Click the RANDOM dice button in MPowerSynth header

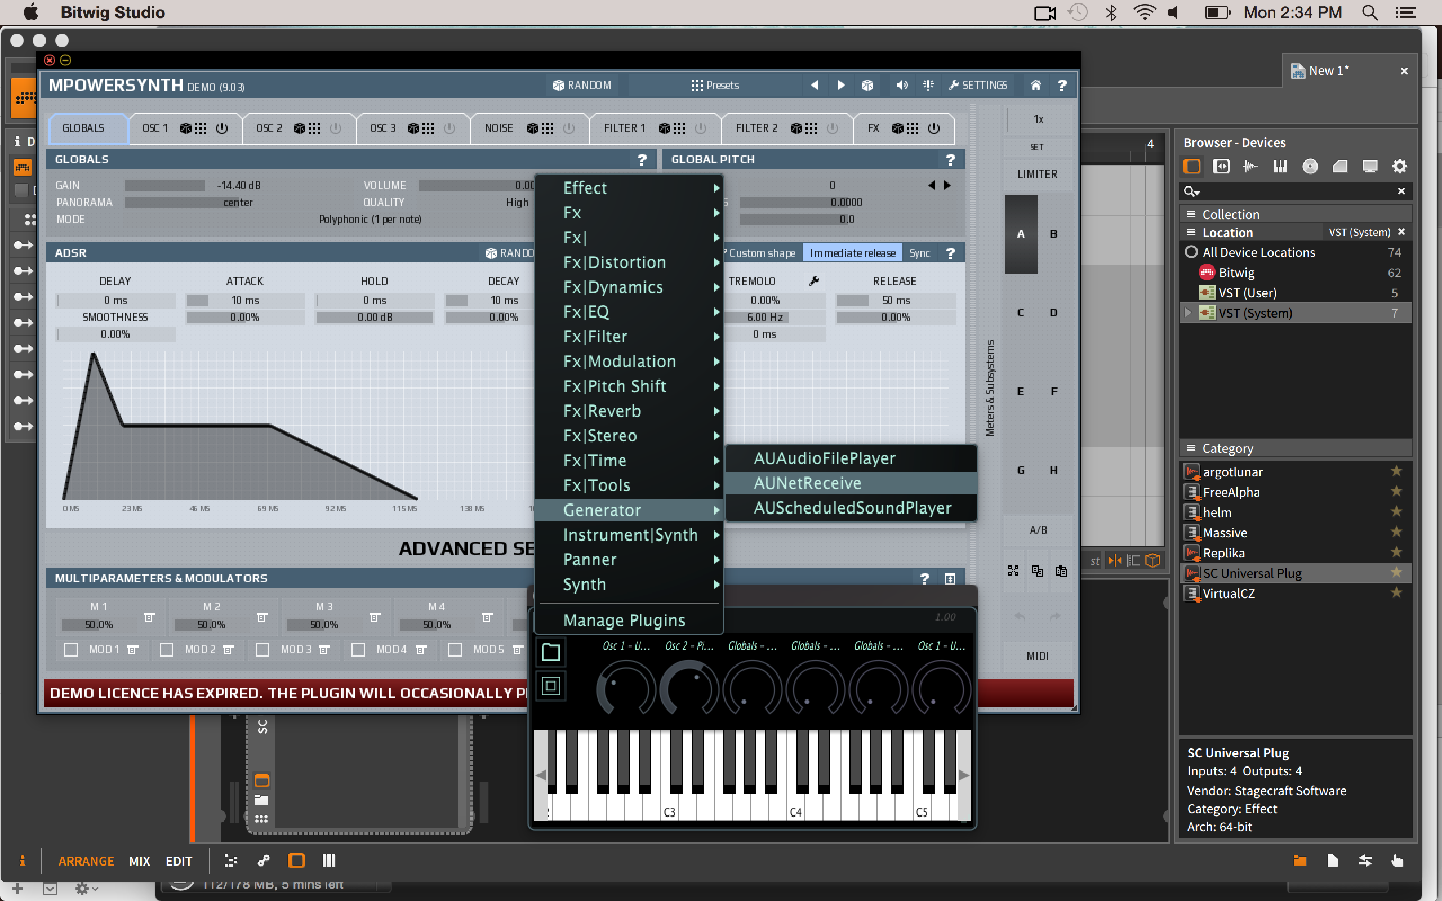point(581,85)
